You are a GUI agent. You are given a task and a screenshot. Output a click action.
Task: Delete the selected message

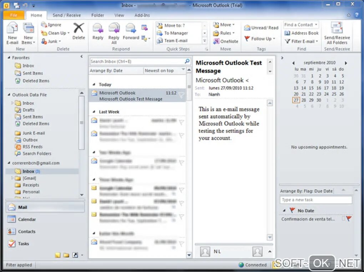click(x=79, y=31)
